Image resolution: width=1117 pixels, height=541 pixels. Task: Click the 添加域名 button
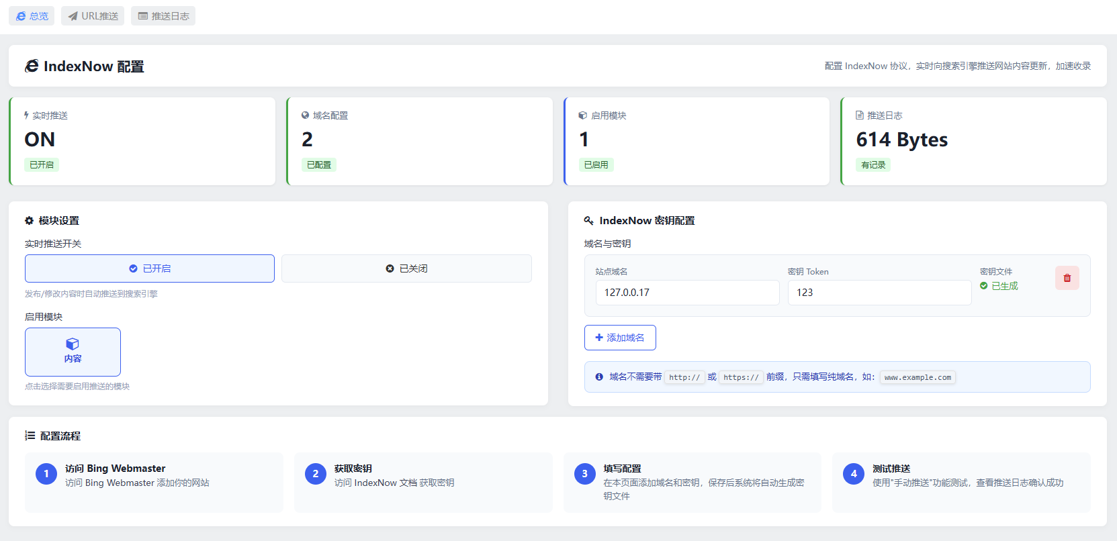(x=620, y=338)
